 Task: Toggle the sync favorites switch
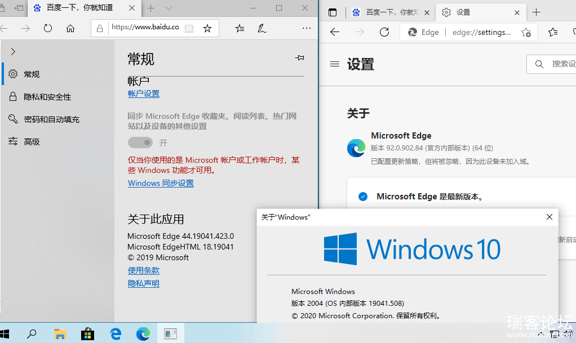[x=140, y=142]
